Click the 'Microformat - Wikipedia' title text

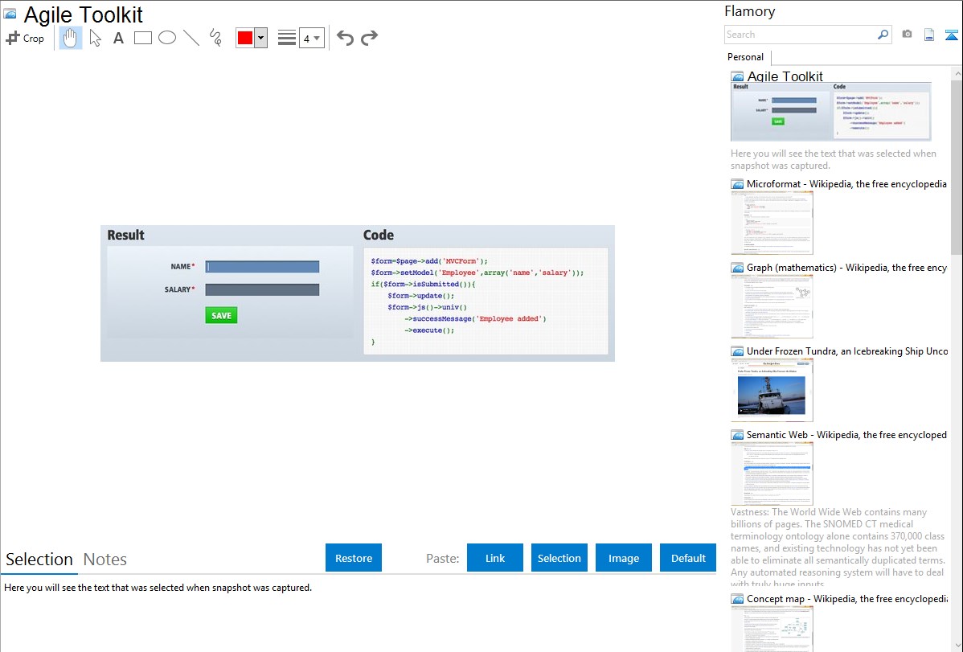pyautogui.click(x=846, y=184)
